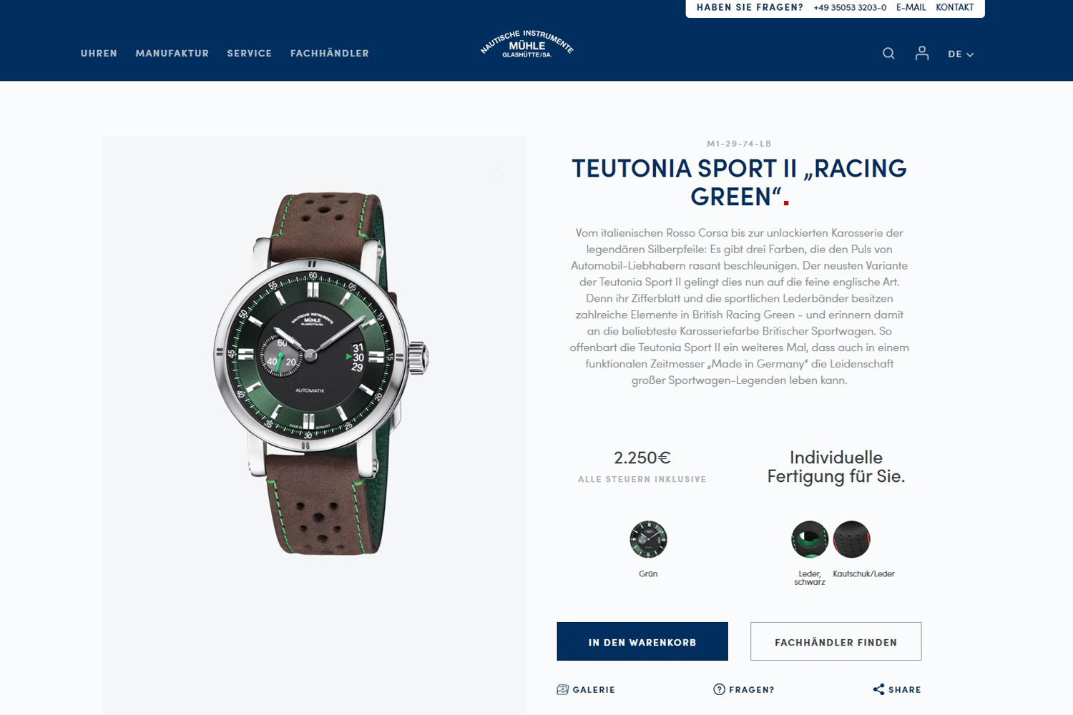Open the Fachhändler navigation item

(330, 54)
